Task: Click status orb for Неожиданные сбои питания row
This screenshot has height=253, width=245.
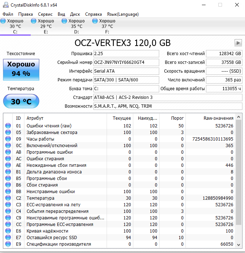Action: (x=8, y=165)
